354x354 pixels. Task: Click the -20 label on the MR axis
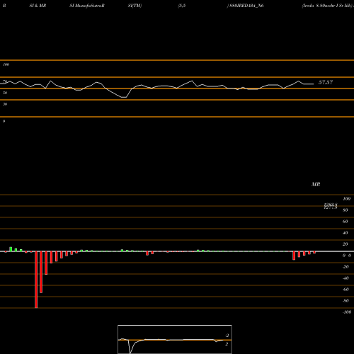pos(346,267)
